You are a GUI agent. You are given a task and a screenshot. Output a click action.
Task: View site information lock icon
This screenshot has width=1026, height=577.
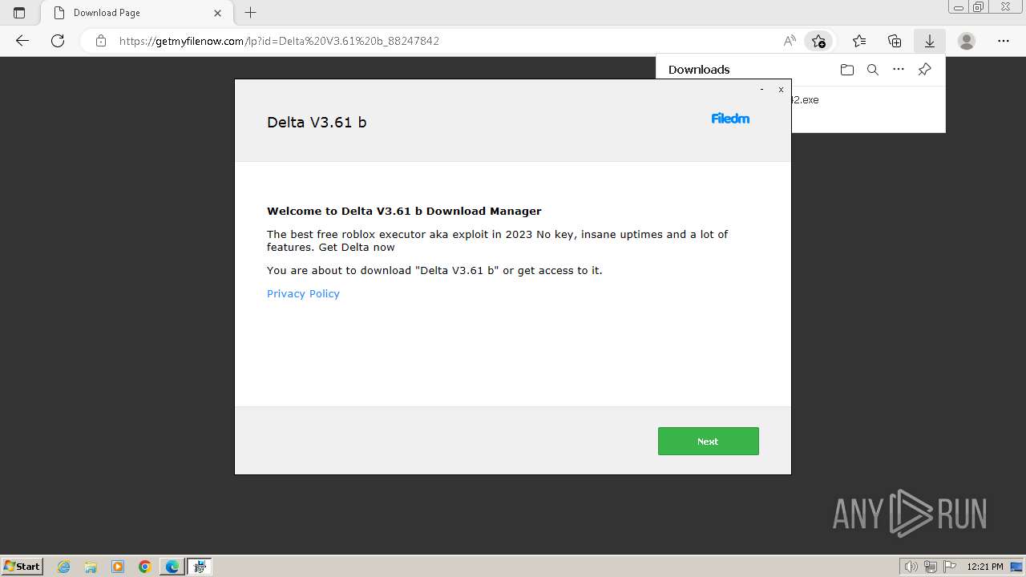point(100,41)
